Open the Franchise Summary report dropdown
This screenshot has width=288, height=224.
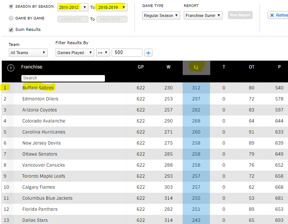coord(203,15)
